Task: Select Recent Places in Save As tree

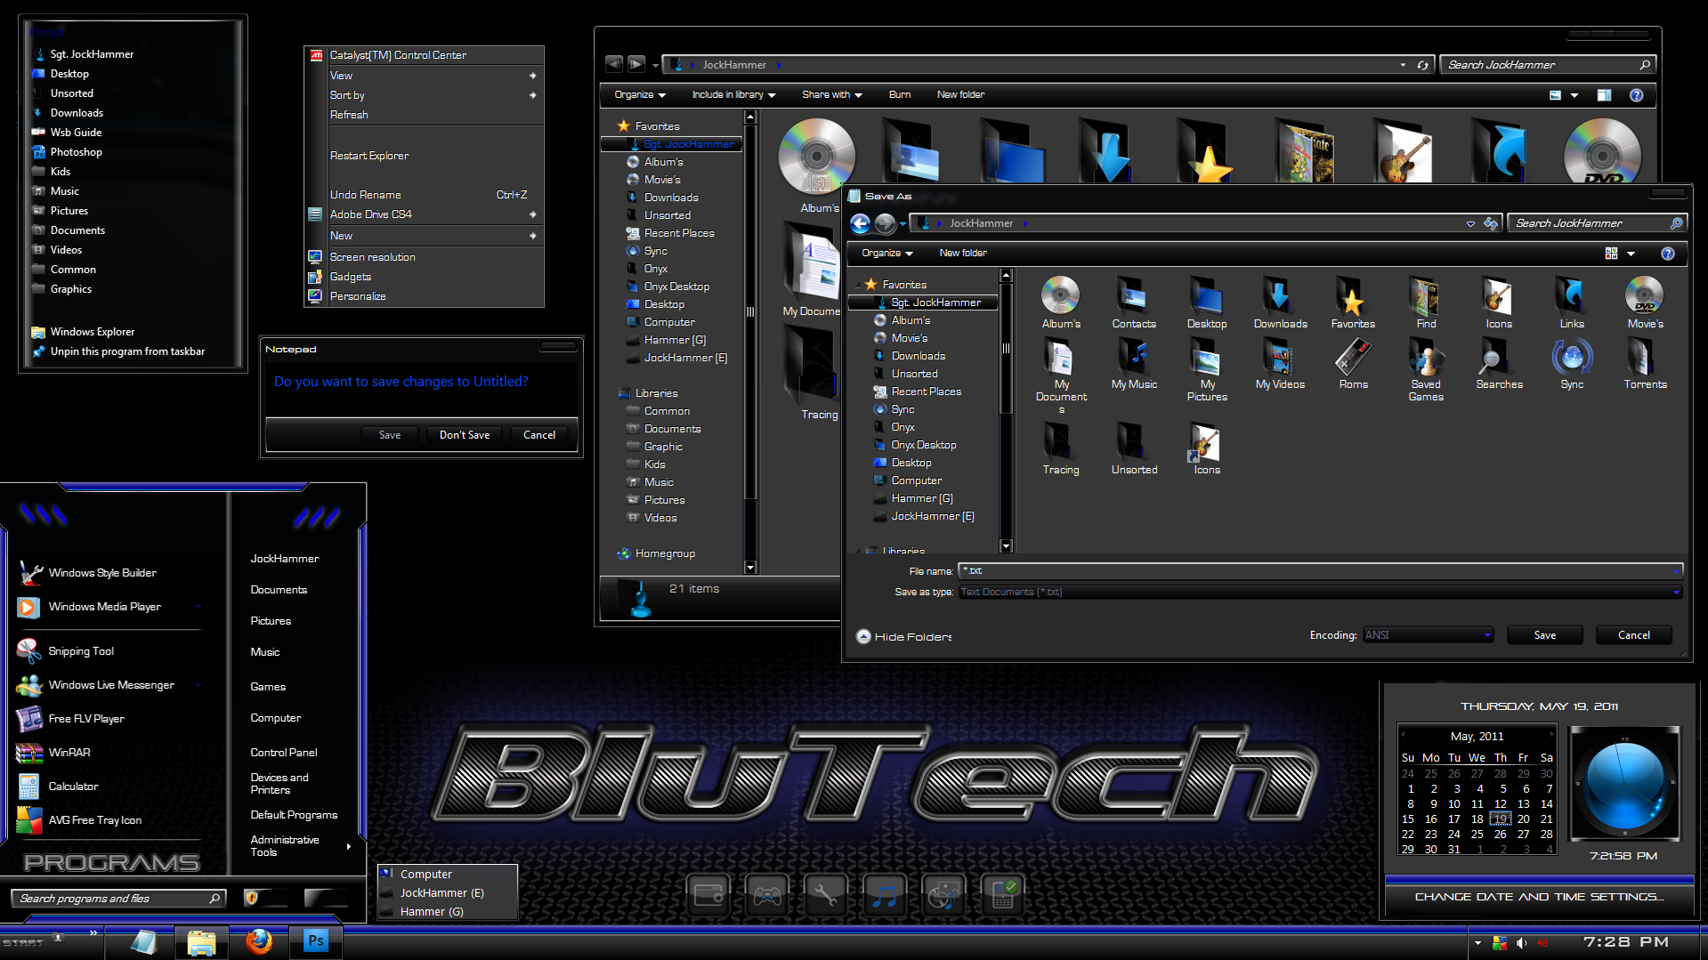Action: coord(926,391)
